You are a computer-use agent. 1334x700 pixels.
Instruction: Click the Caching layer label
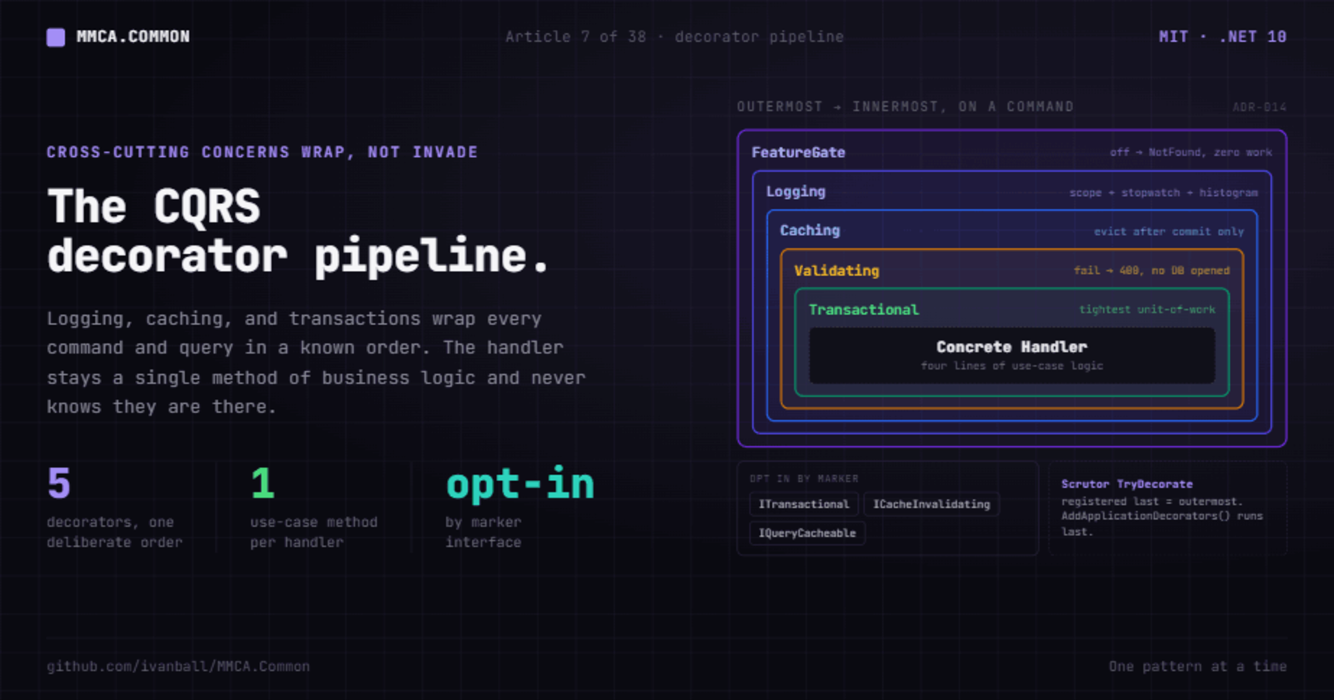click(810, 231)
